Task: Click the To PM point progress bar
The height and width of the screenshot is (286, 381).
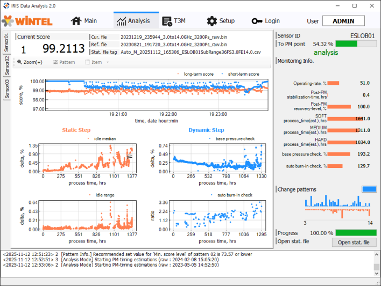Action: point(356,44)
